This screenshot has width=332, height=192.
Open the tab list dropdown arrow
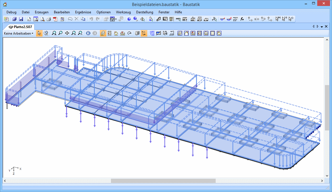[322, 27]
